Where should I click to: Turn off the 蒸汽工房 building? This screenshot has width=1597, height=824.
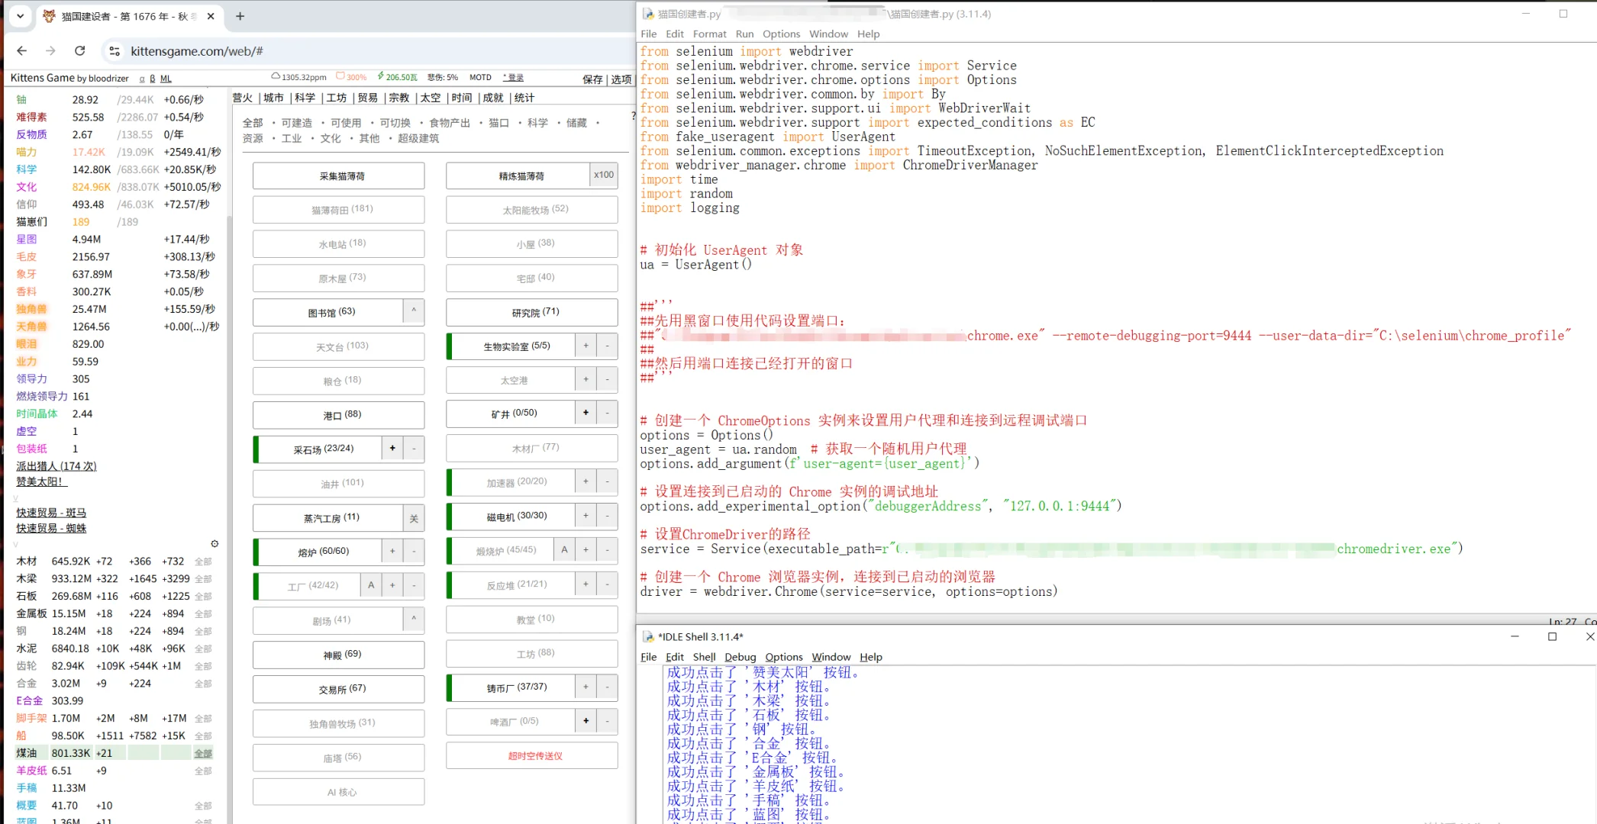[414, 518]
